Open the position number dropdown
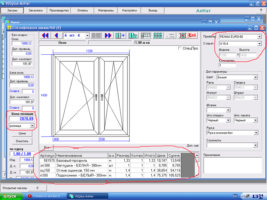This screenshot has width=267, height=200. click(87, 35)
